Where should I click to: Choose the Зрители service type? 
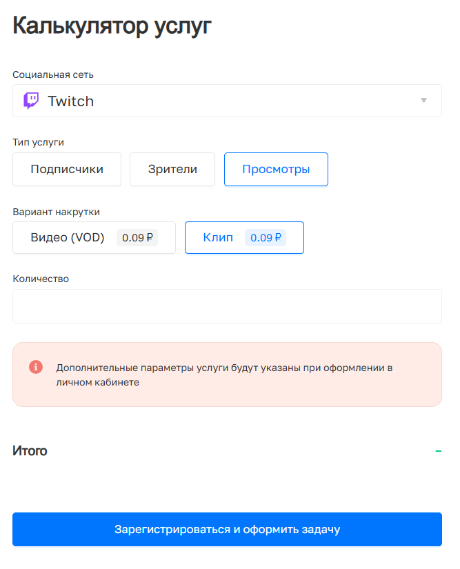pos(172,170)
